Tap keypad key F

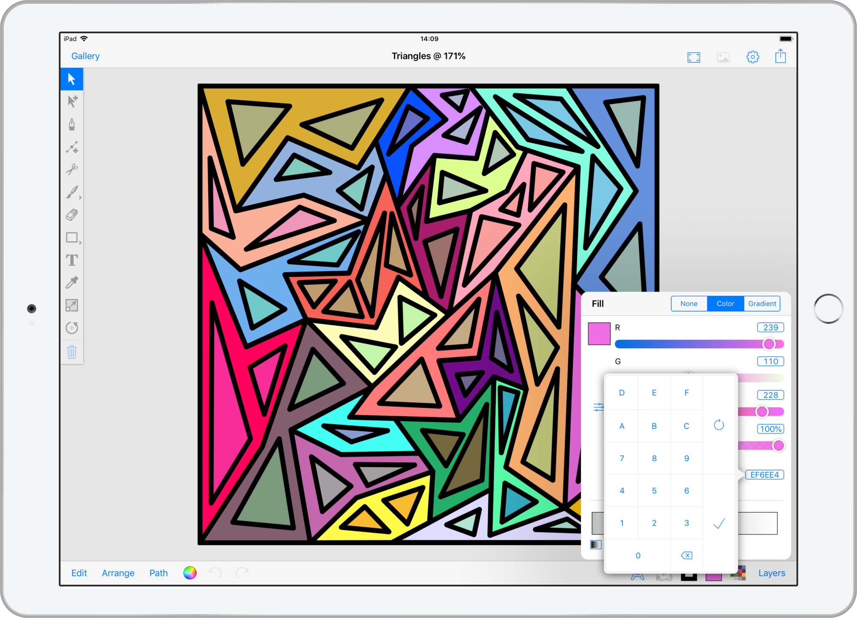point(686,393)
